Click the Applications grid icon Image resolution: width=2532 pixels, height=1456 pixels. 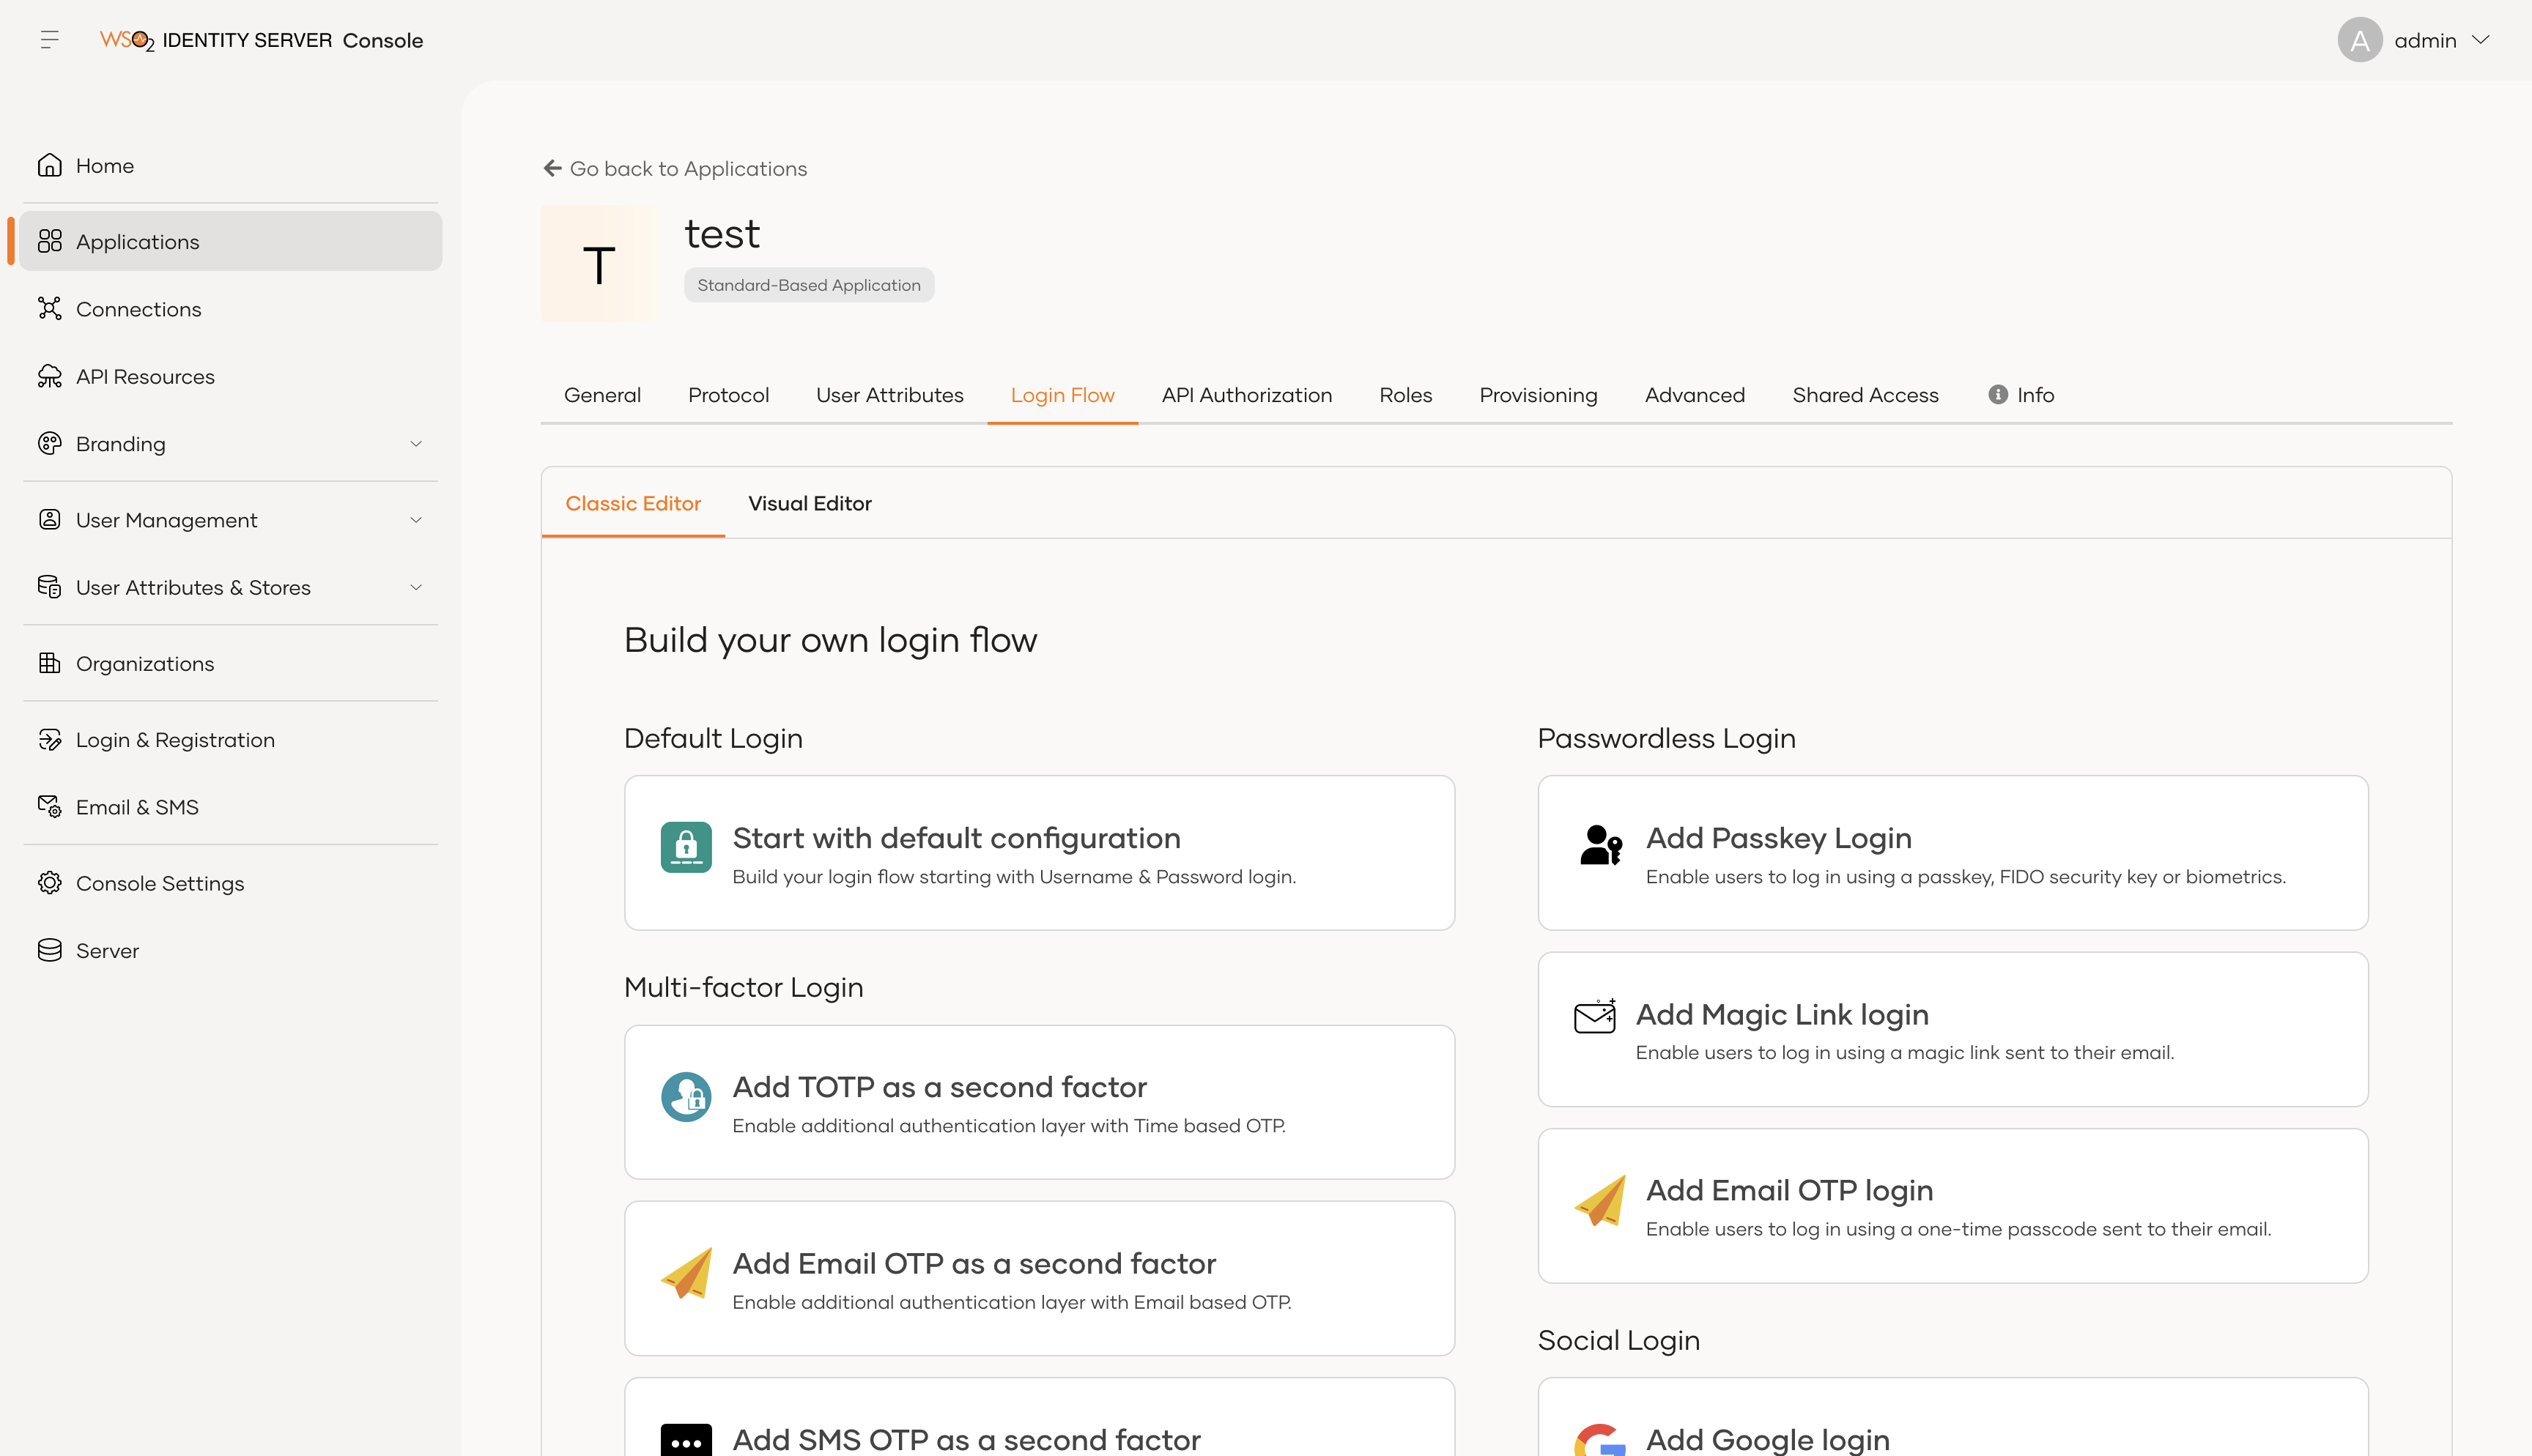49,241
